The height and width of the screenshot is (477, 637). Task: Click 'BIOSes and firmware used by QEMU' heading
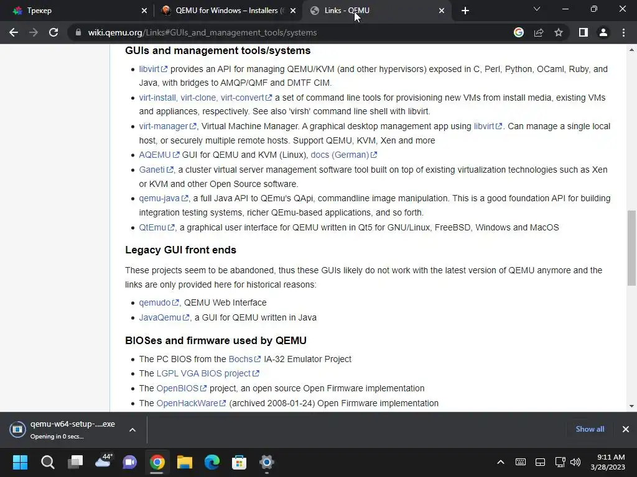click(216, 340)
